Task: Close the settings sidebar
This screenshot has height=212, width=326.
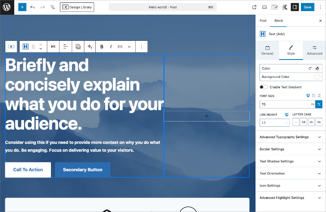Action: click(x=320, y=21)
